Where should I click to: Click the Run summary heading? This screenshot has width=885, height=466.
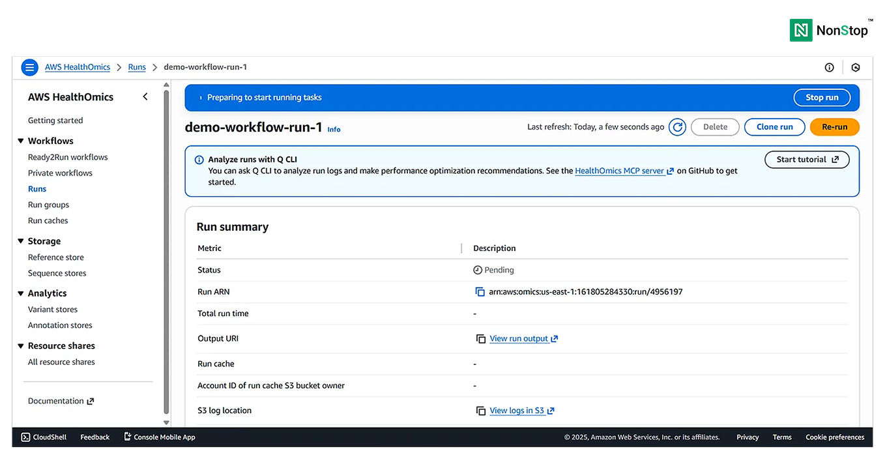coord(233,227)
